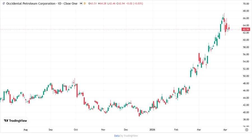The height and width of the screenshot is (139, 252).
Task: Click the open value O63.51
Action: [x=93, y=3]
